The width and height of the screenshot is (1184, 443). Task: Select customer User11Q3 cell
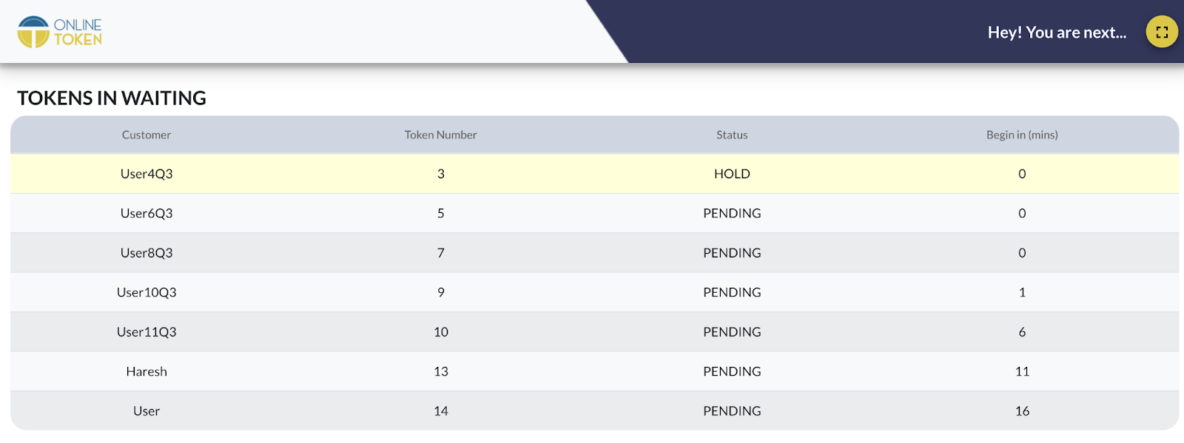coord(147,332)
